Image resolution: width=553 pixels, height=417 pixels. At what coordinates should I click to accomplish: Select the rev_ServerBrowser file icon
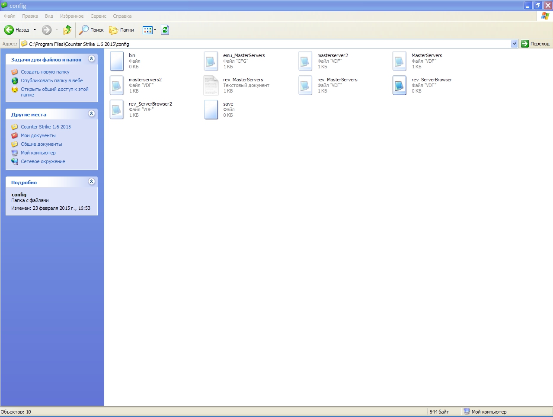(x=400, y=85)
